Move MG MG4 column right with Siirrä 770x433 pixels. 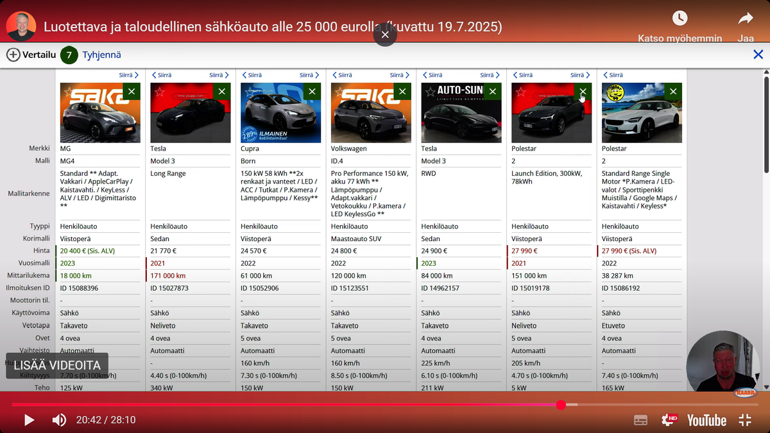pos(129,75)
